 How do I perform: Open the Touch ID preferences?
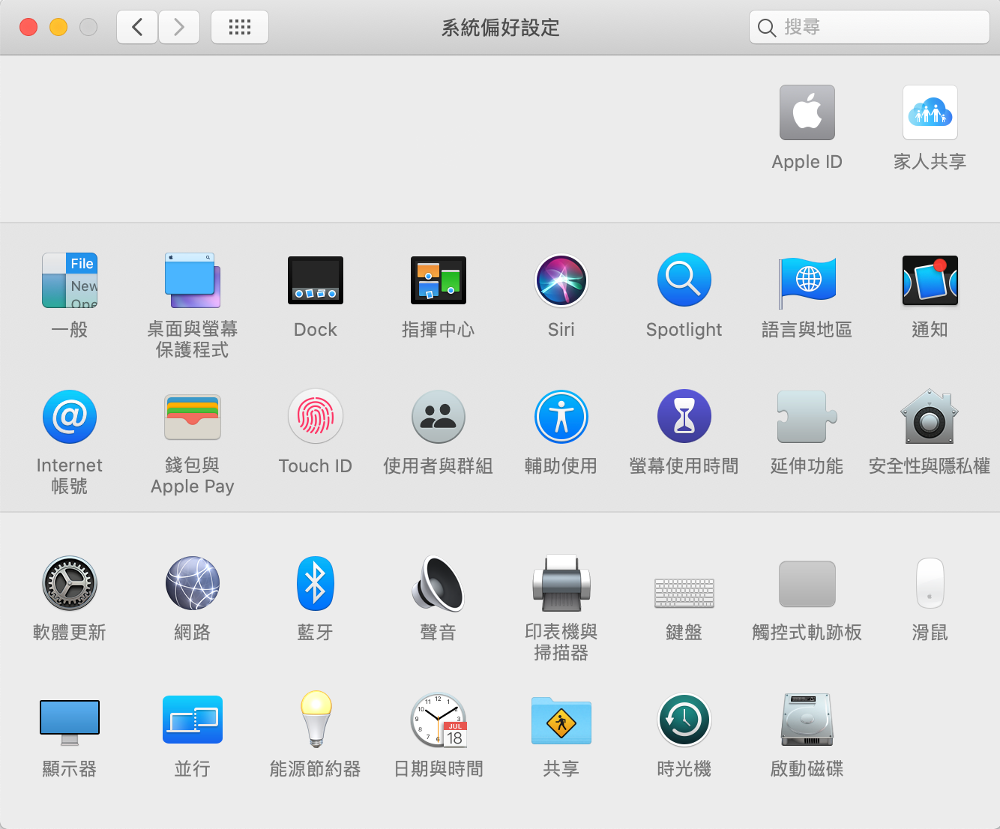point(316,417)
